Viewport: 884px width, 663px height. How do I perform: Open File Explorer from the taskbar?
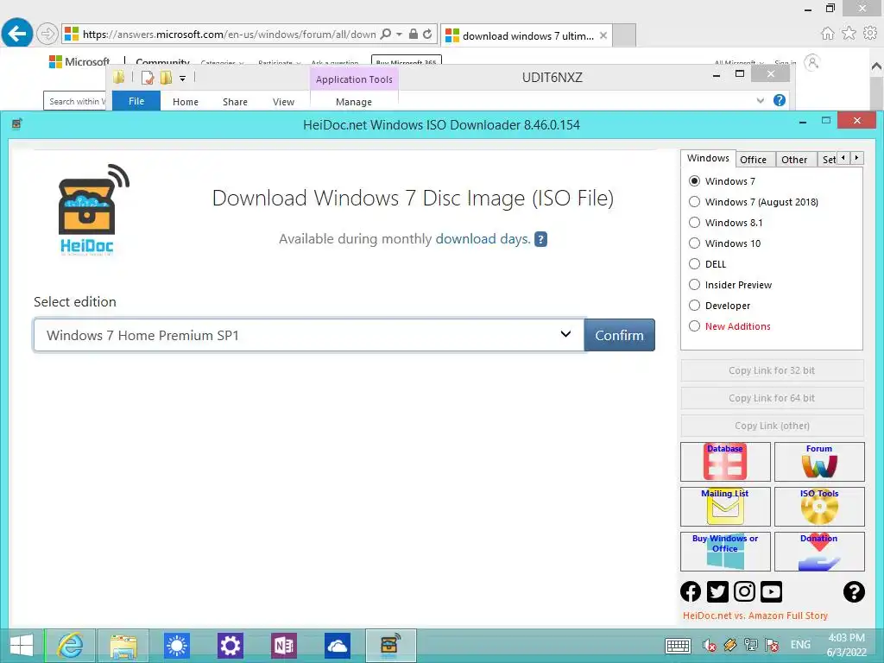coord(123,646)
